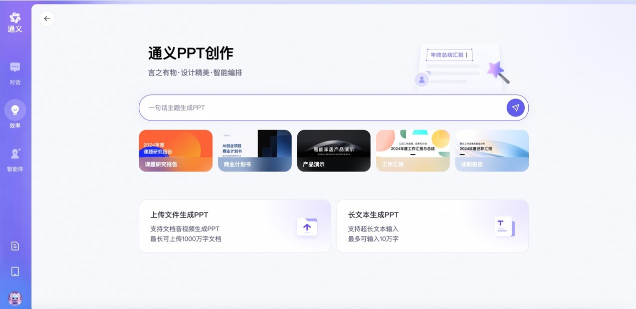Screen dimensions: 636x309
Task: Open the 上传文件生成PPT card
Action: point(235,226)
